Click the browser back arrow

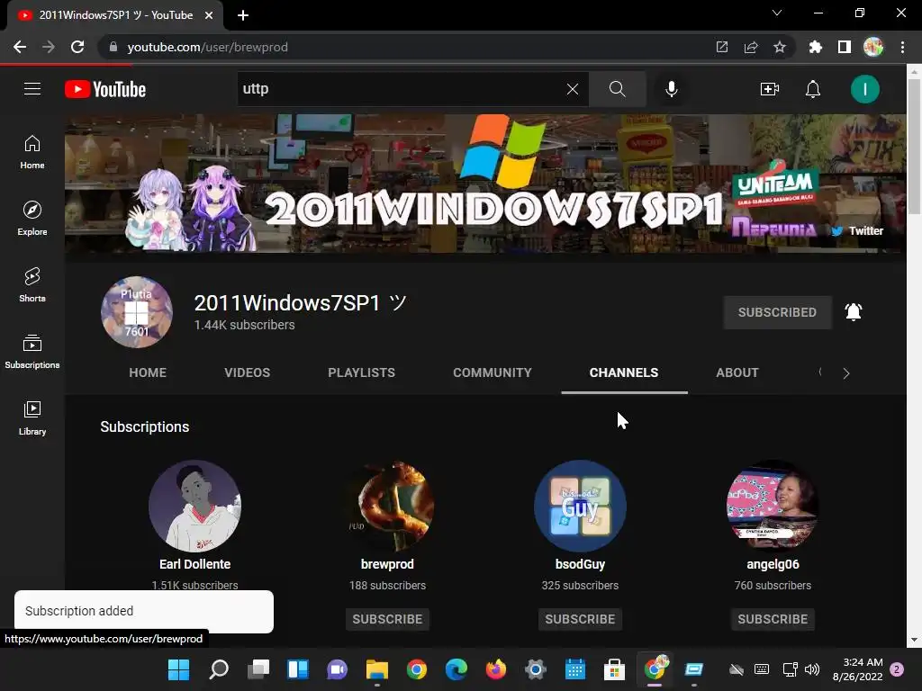pyautogui.click(x=20, y=47)
